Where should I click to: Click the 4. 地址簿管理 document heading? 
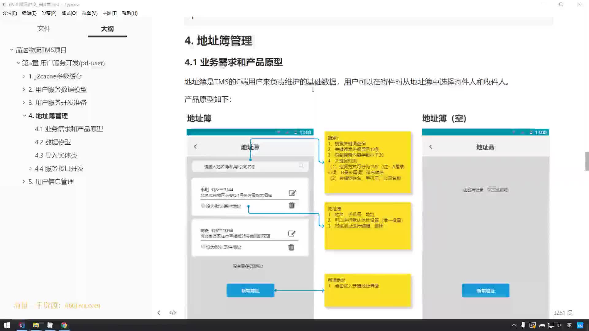[x=218, y=40]
